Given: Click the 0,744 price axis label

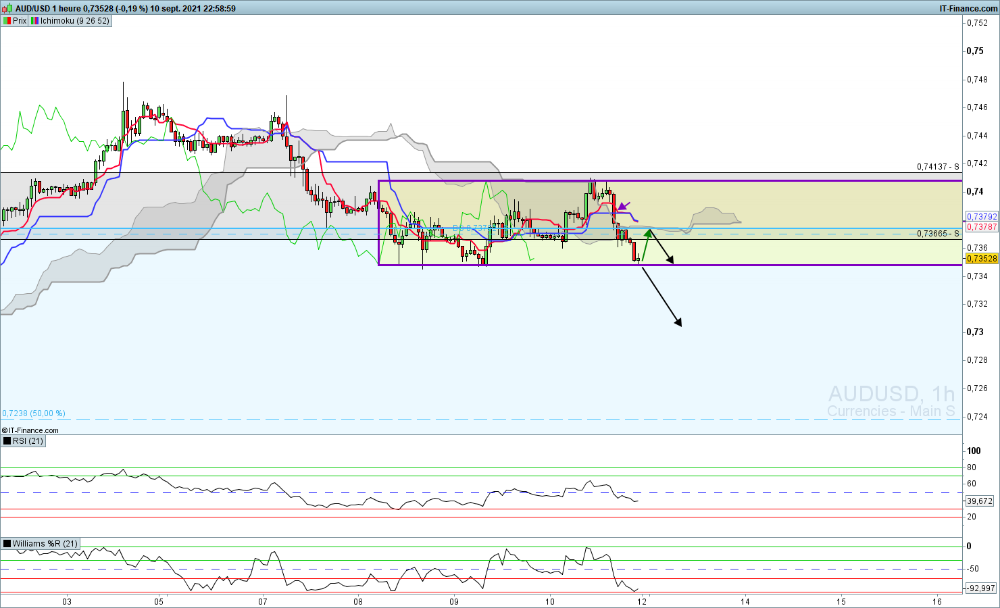Looking at the screenshot, I should 977,136.
